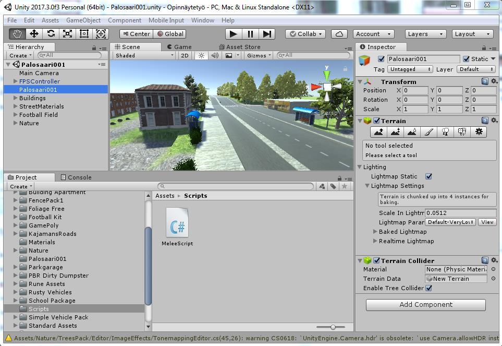Click the Step frame button
Image resolution: width=502 pixels, height=346 pixels.
click(x=267, y=34)
